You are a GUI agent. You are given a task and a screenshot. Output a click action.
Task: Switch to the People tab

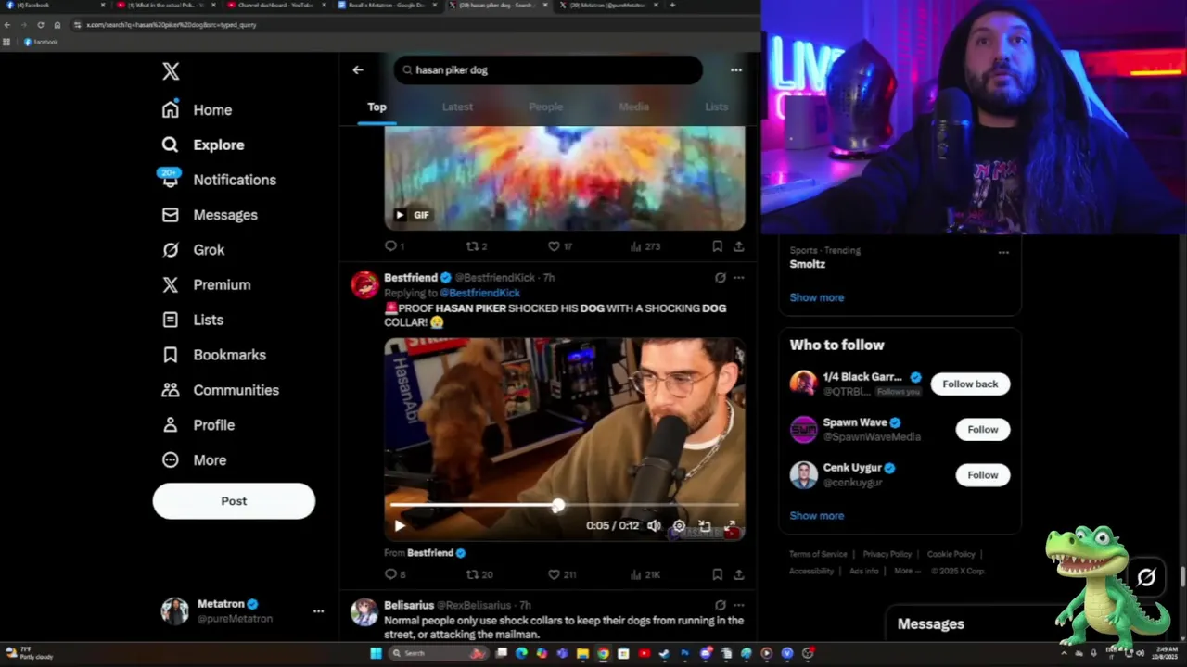(545, 107)
